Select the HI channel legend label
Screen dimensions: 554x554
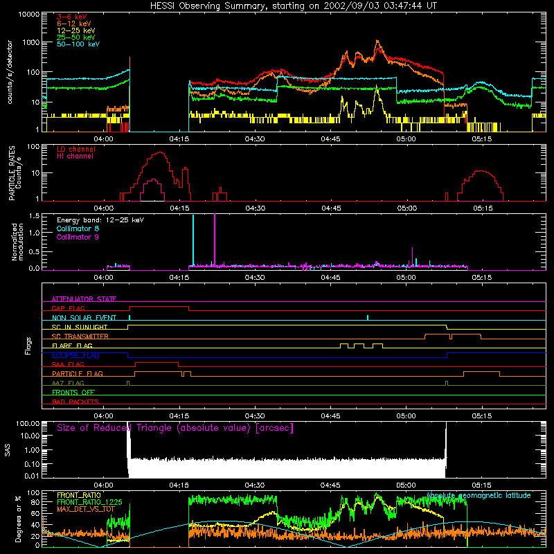[75, 157]
